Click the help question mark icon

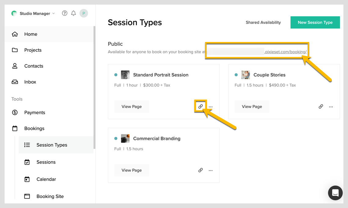click(64, 13)
